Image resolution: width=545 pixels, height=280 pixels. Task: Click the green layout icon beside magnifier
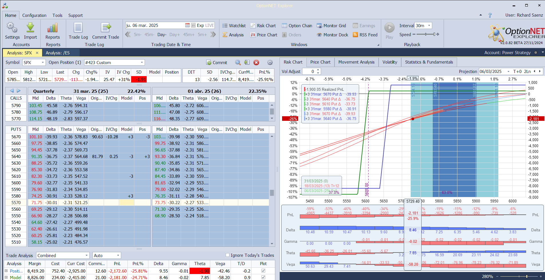coord(247,62)
